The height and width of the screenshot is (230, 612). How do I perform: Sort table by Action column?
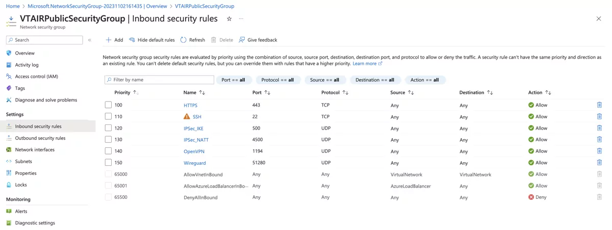point(540,93)
